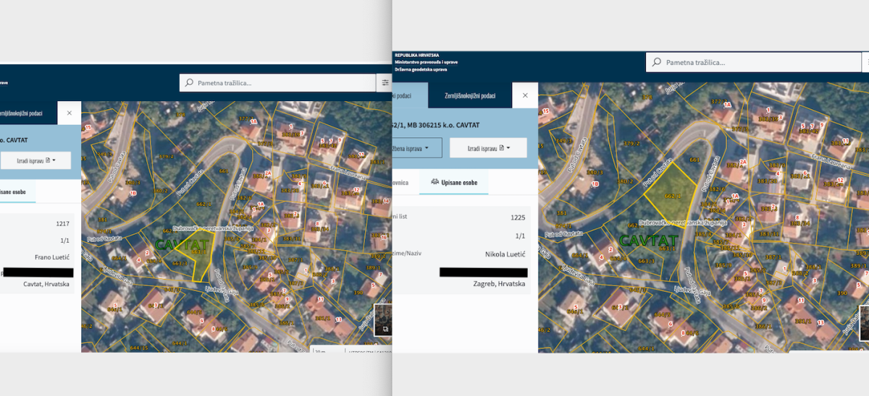Screen dimensions: 869x396
Task: Open the filter settings icon in left screenshot
Action: point(386,83)
